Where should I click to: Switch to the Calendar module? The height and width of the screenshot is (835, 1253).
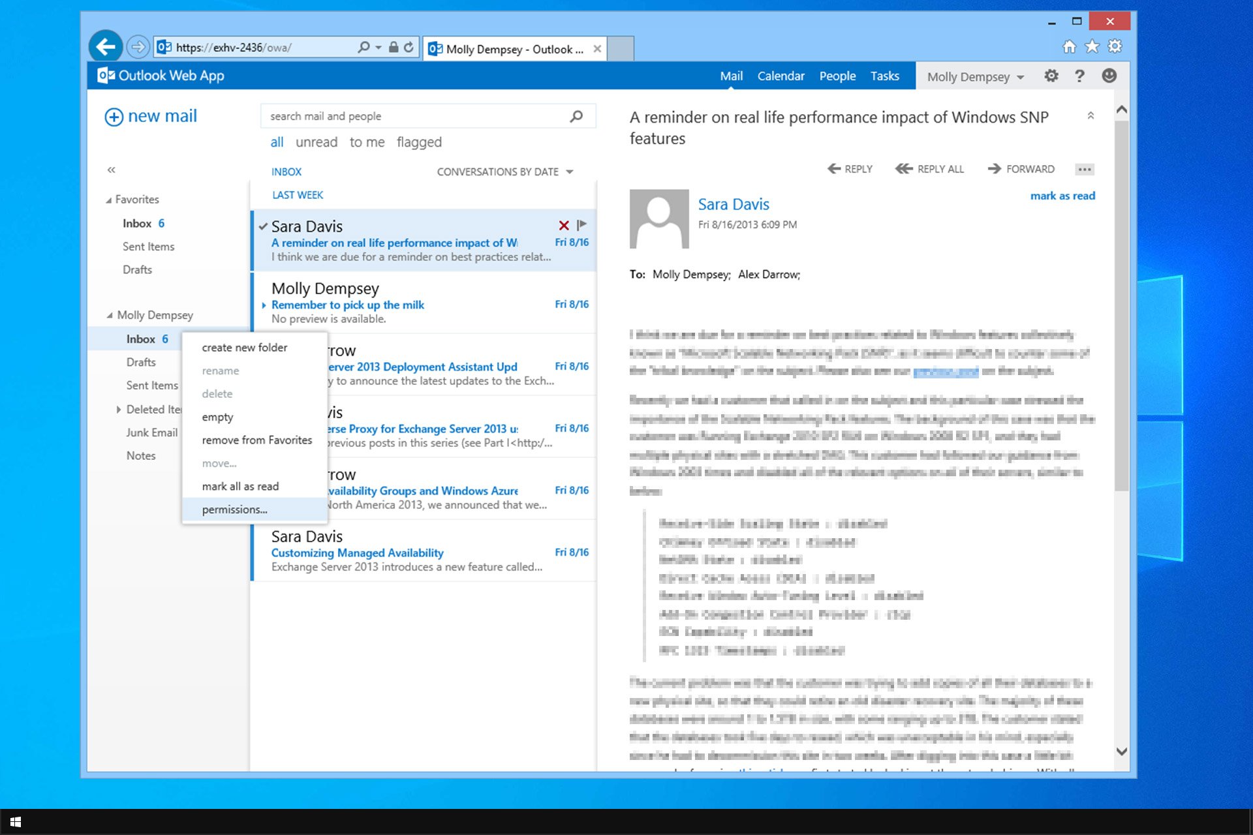tap(781, 76)
